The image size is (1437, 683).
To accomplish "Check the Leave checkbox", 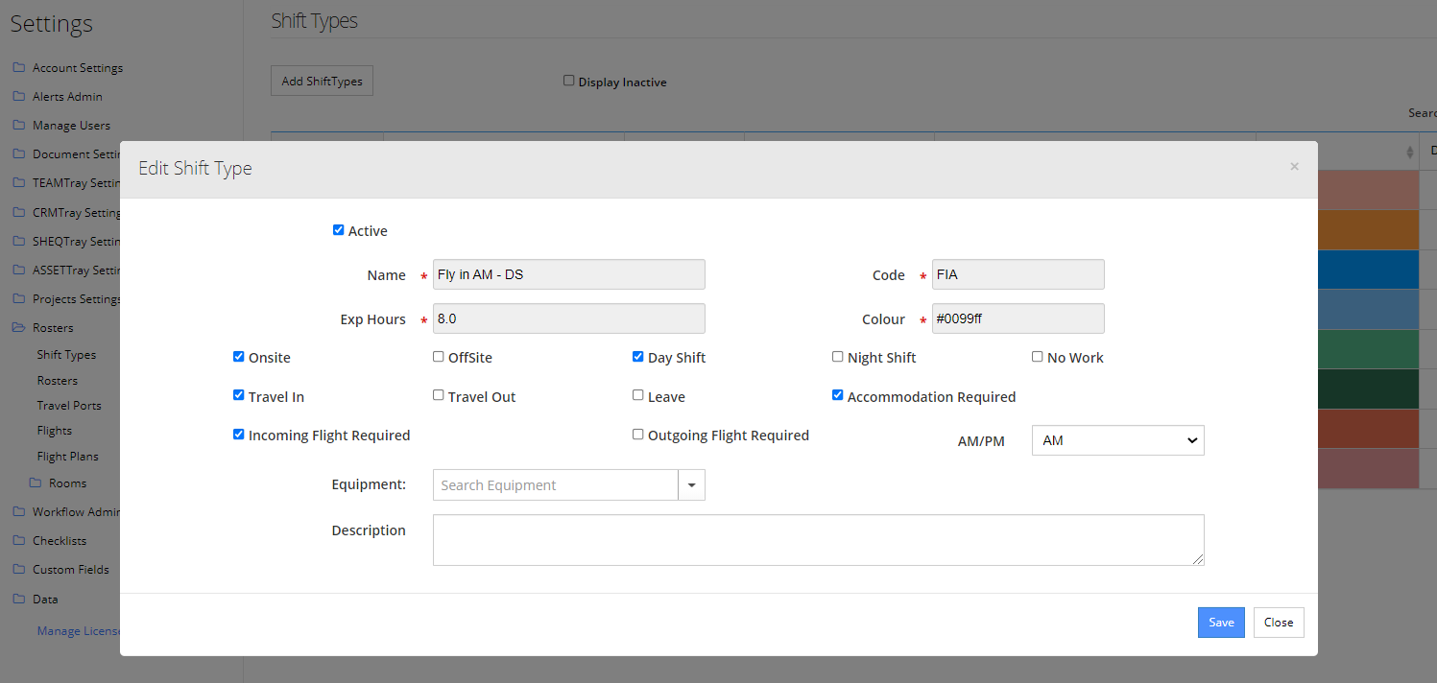I will point(637,395).
